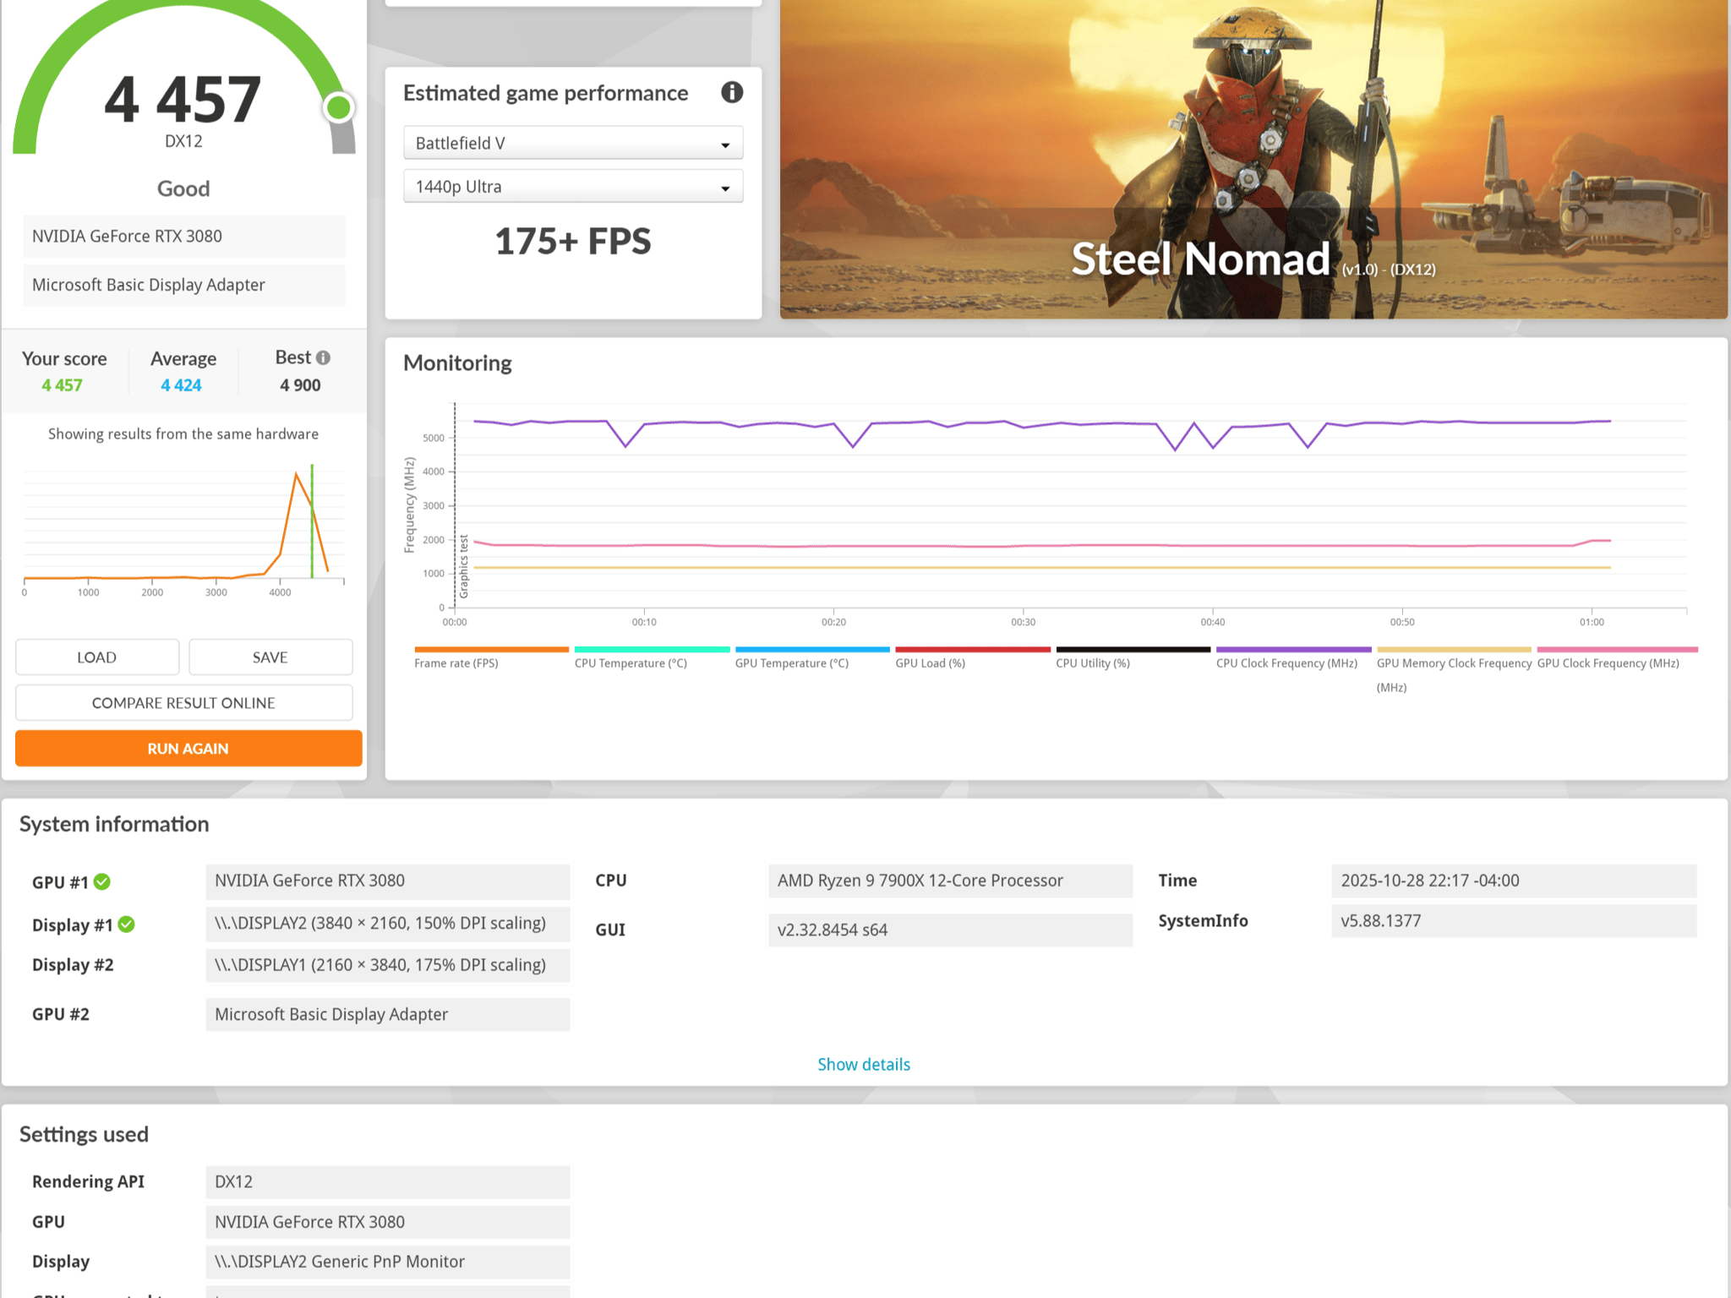Click the DISPLAY2 3840 × 2160 value
This screenshot has height=1298, width=1731.
[388, 924]
